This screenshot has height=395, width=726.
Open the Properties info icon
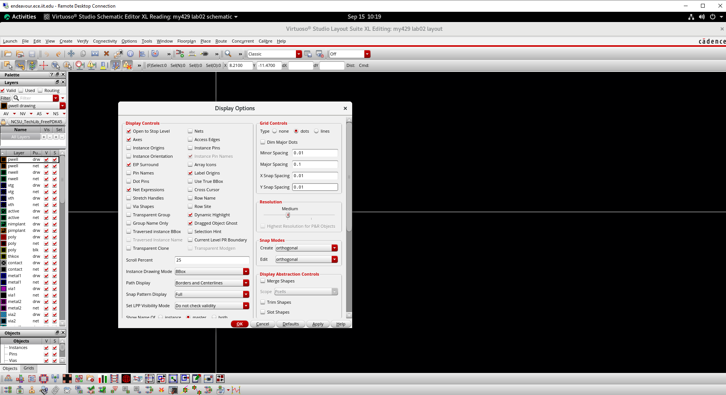[130, 54]
